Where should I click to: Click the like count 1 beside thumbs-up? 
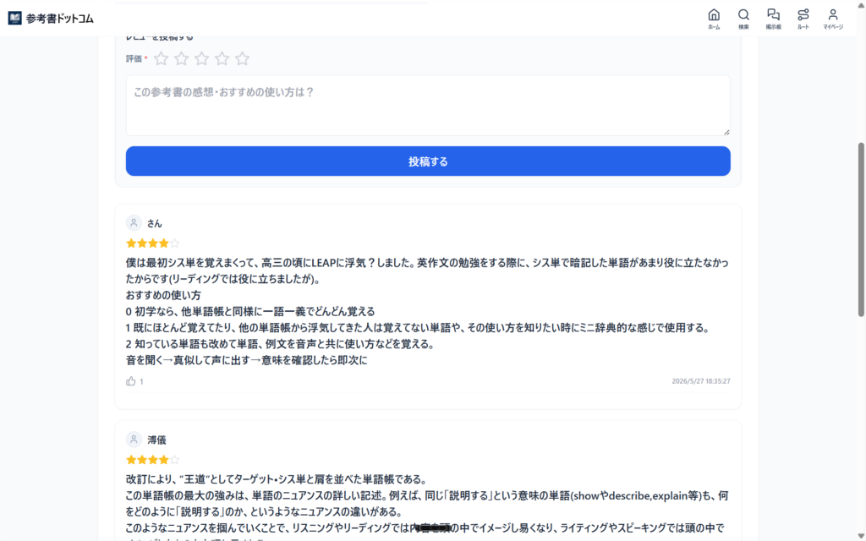pyautogui.click(x=141, y=381)
